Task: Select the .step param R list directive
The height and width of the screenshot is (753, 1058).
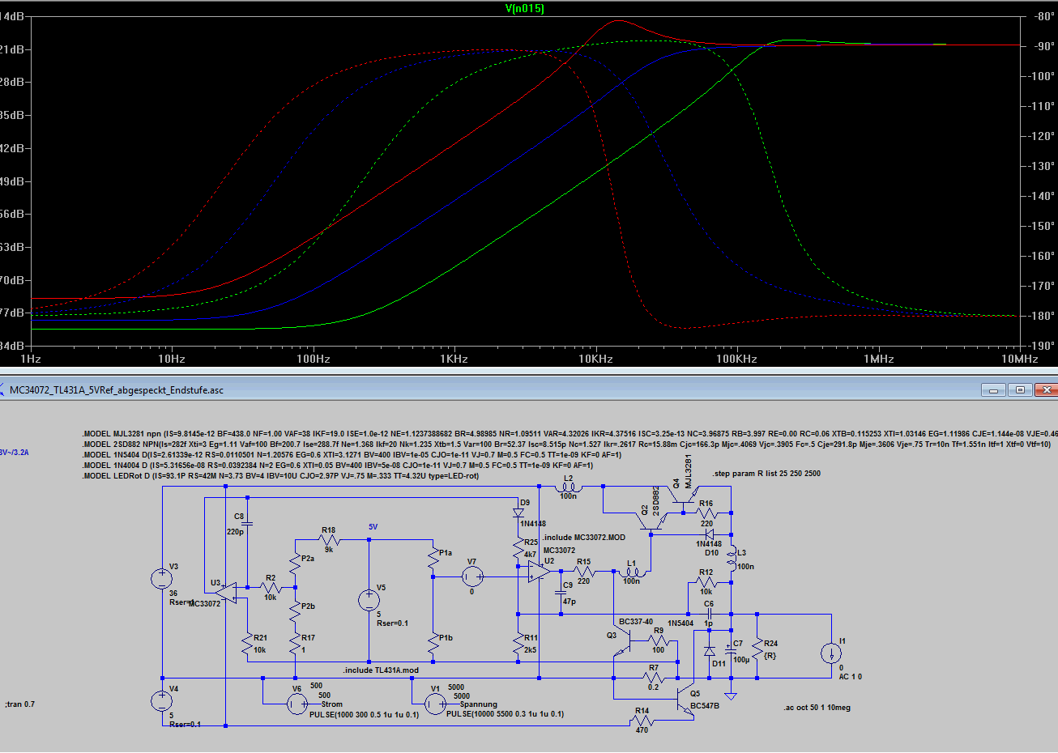Action: [766, 474]
